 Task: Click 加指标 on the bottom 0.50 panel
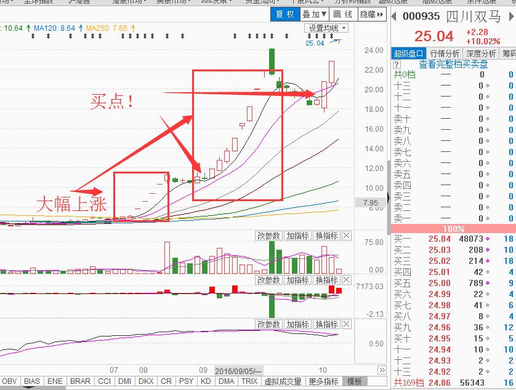pyautogui.click(x=297, y=324)
